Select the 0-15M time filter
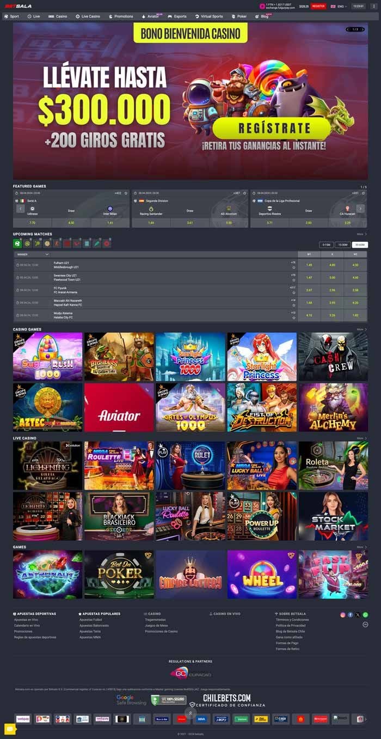This screenshot has width=381, height=739. [326, 245]
